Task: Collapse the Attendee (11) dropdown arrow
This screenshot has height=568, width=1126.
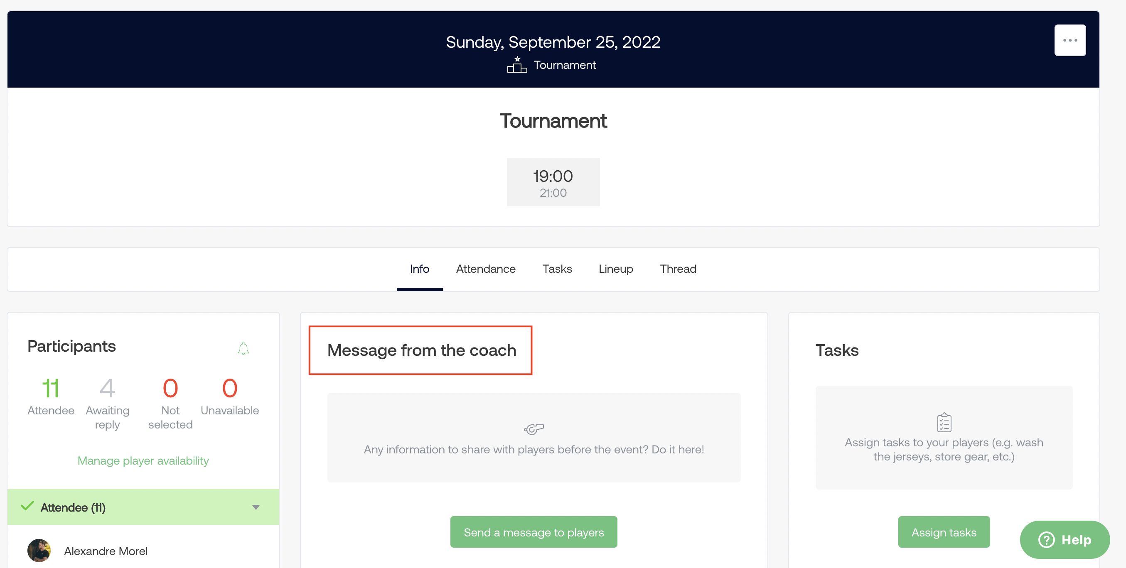Action: pyautogui.click(x=256, y=507)
